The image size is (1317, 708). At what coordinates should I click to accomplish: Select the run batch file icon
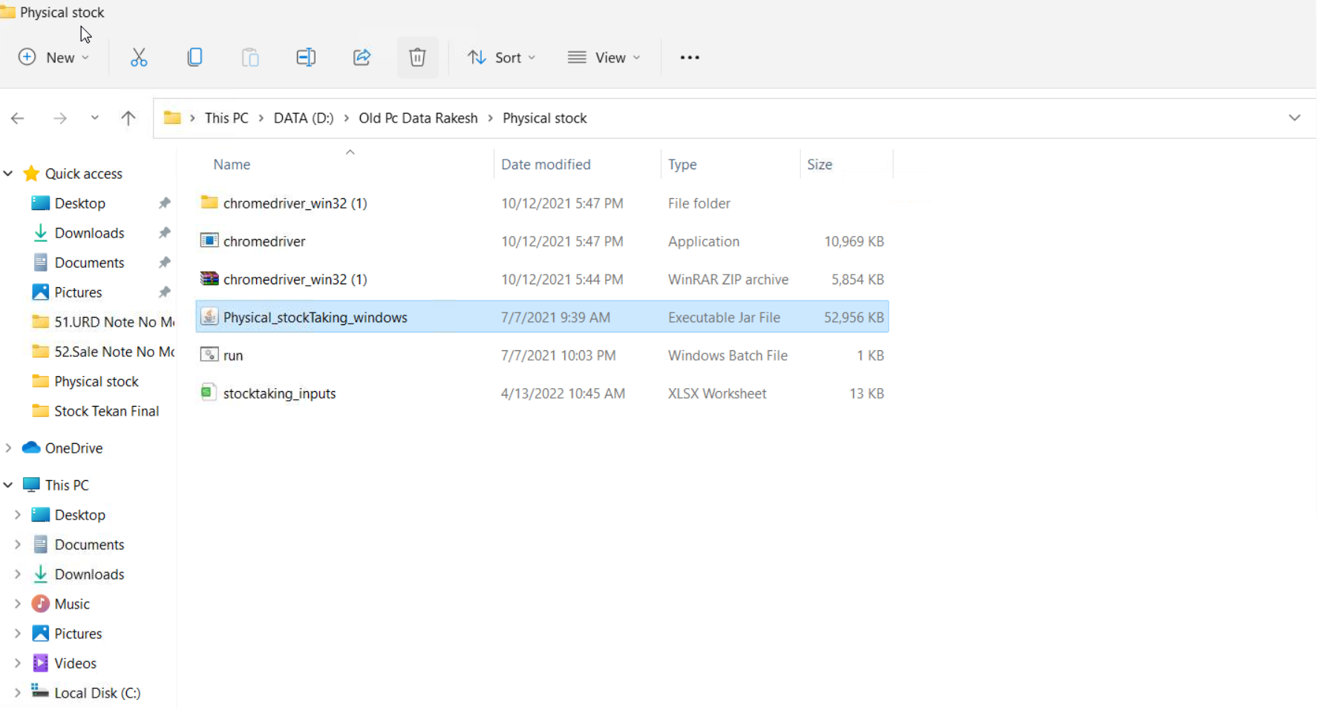pyautogui.click(x=209, y=355)
